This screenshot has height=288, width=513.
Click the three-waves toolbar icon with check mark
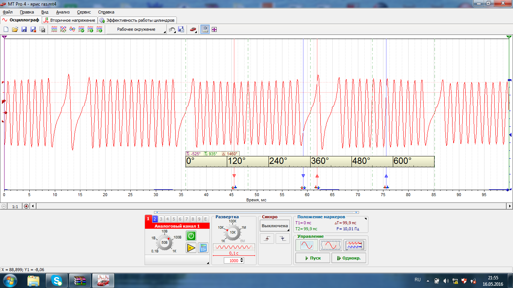click(81, 30)
